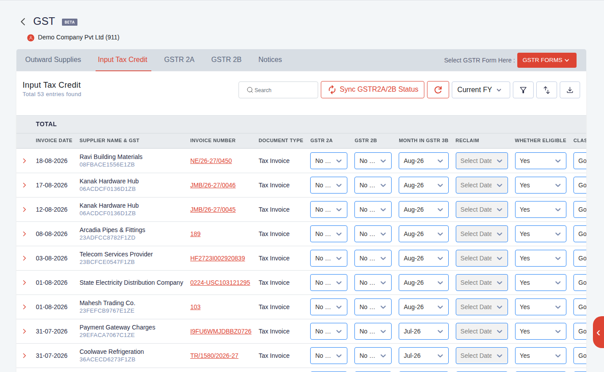Expand the Ravi Building Materials row
The width and height of the screenshot is (604, 372).
point(24,161)
